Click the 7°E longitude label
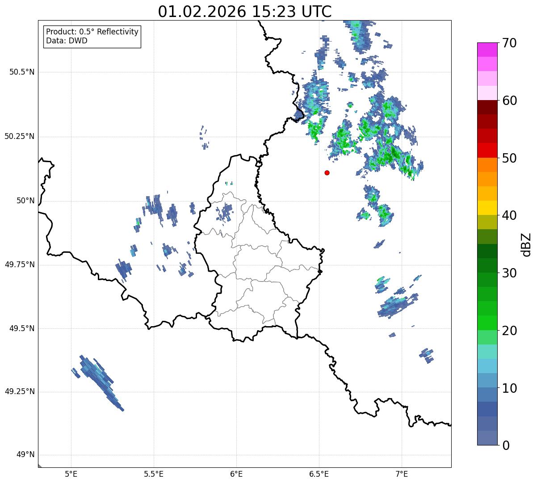537x483 pixels. [402, 474]
